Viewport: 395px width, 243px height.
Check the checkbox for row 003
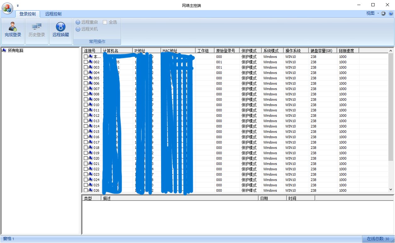pos(86,67)
